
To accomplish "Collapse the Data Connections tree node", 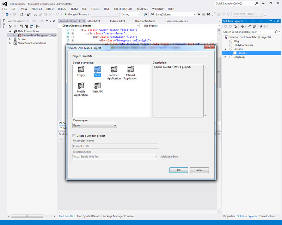I will tap(10, 31).
